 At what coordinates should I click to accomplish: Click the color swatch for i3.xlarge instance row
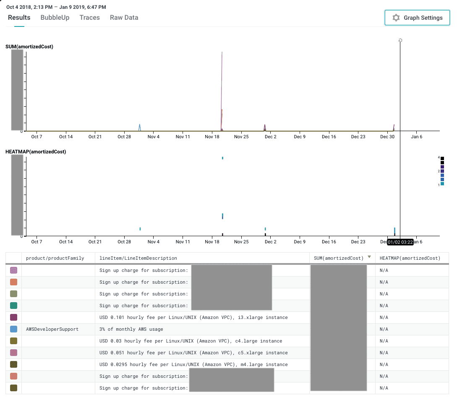tap(14, 317)
